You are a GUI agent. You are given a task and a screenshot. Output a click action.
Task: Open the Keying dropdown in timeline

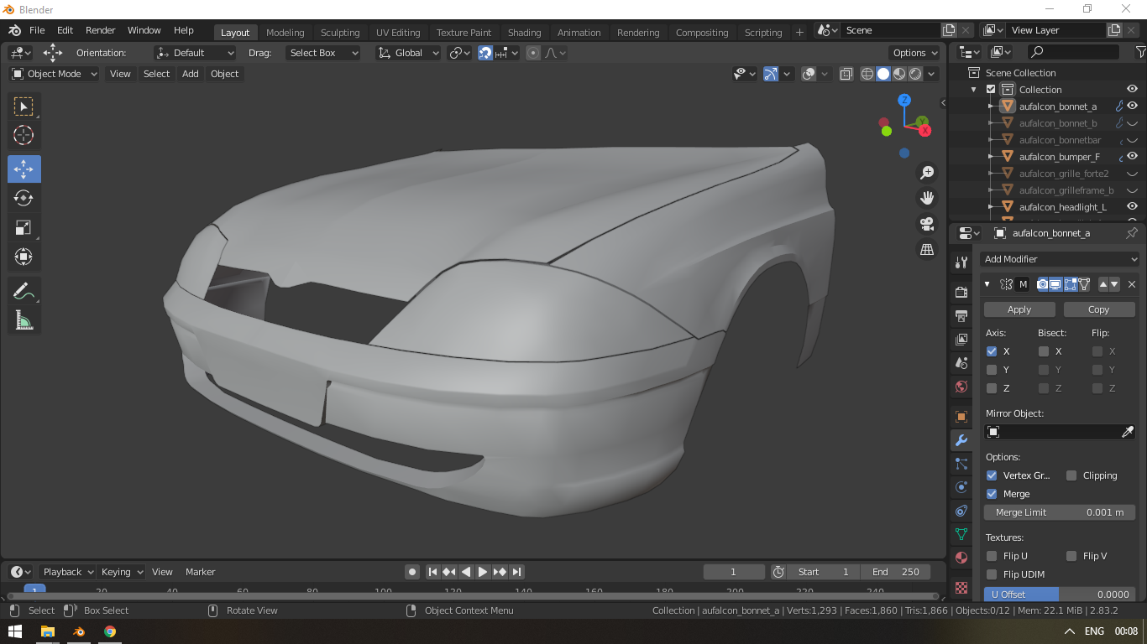click(x=122, y=572)
